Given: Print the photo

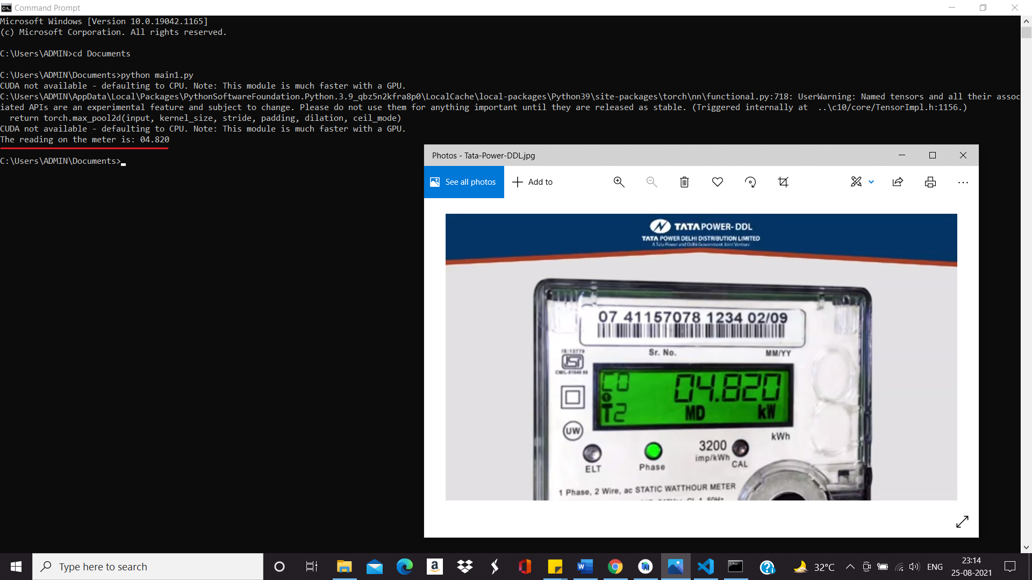Looking at the screenshot, I should [x=930, y=182].
